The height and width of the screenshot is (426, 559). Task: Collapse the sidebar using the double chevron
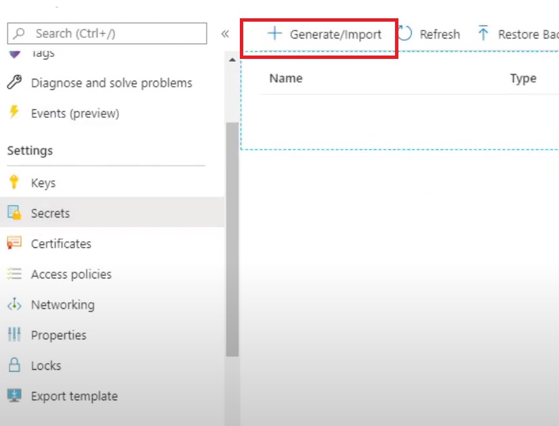coord(226,33)
